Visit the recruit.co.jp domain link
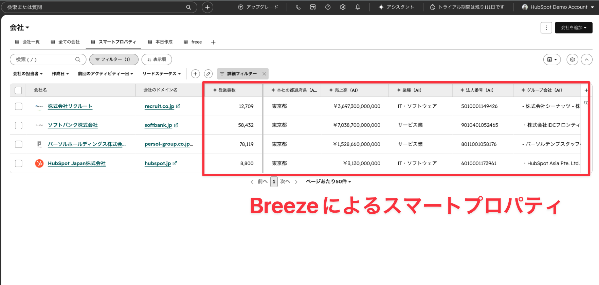The image size is (599, 285). pos(159,106)
